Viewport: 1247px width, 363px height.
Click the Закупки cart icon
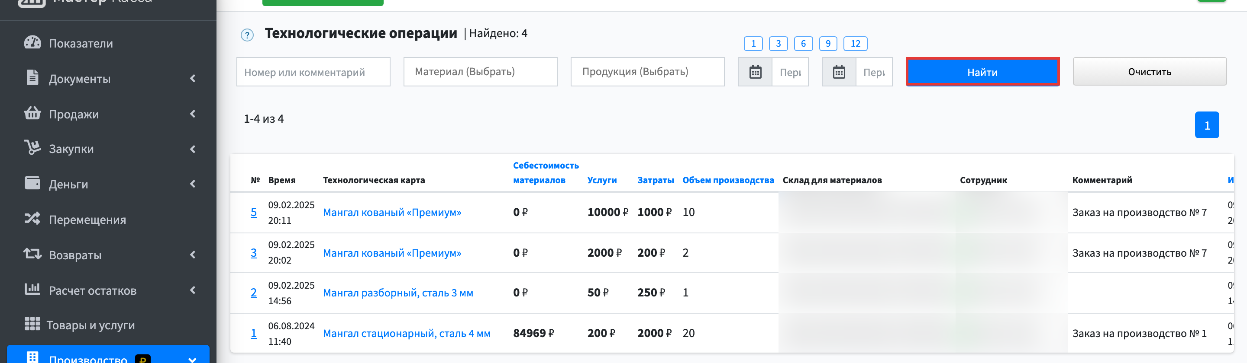32,147
